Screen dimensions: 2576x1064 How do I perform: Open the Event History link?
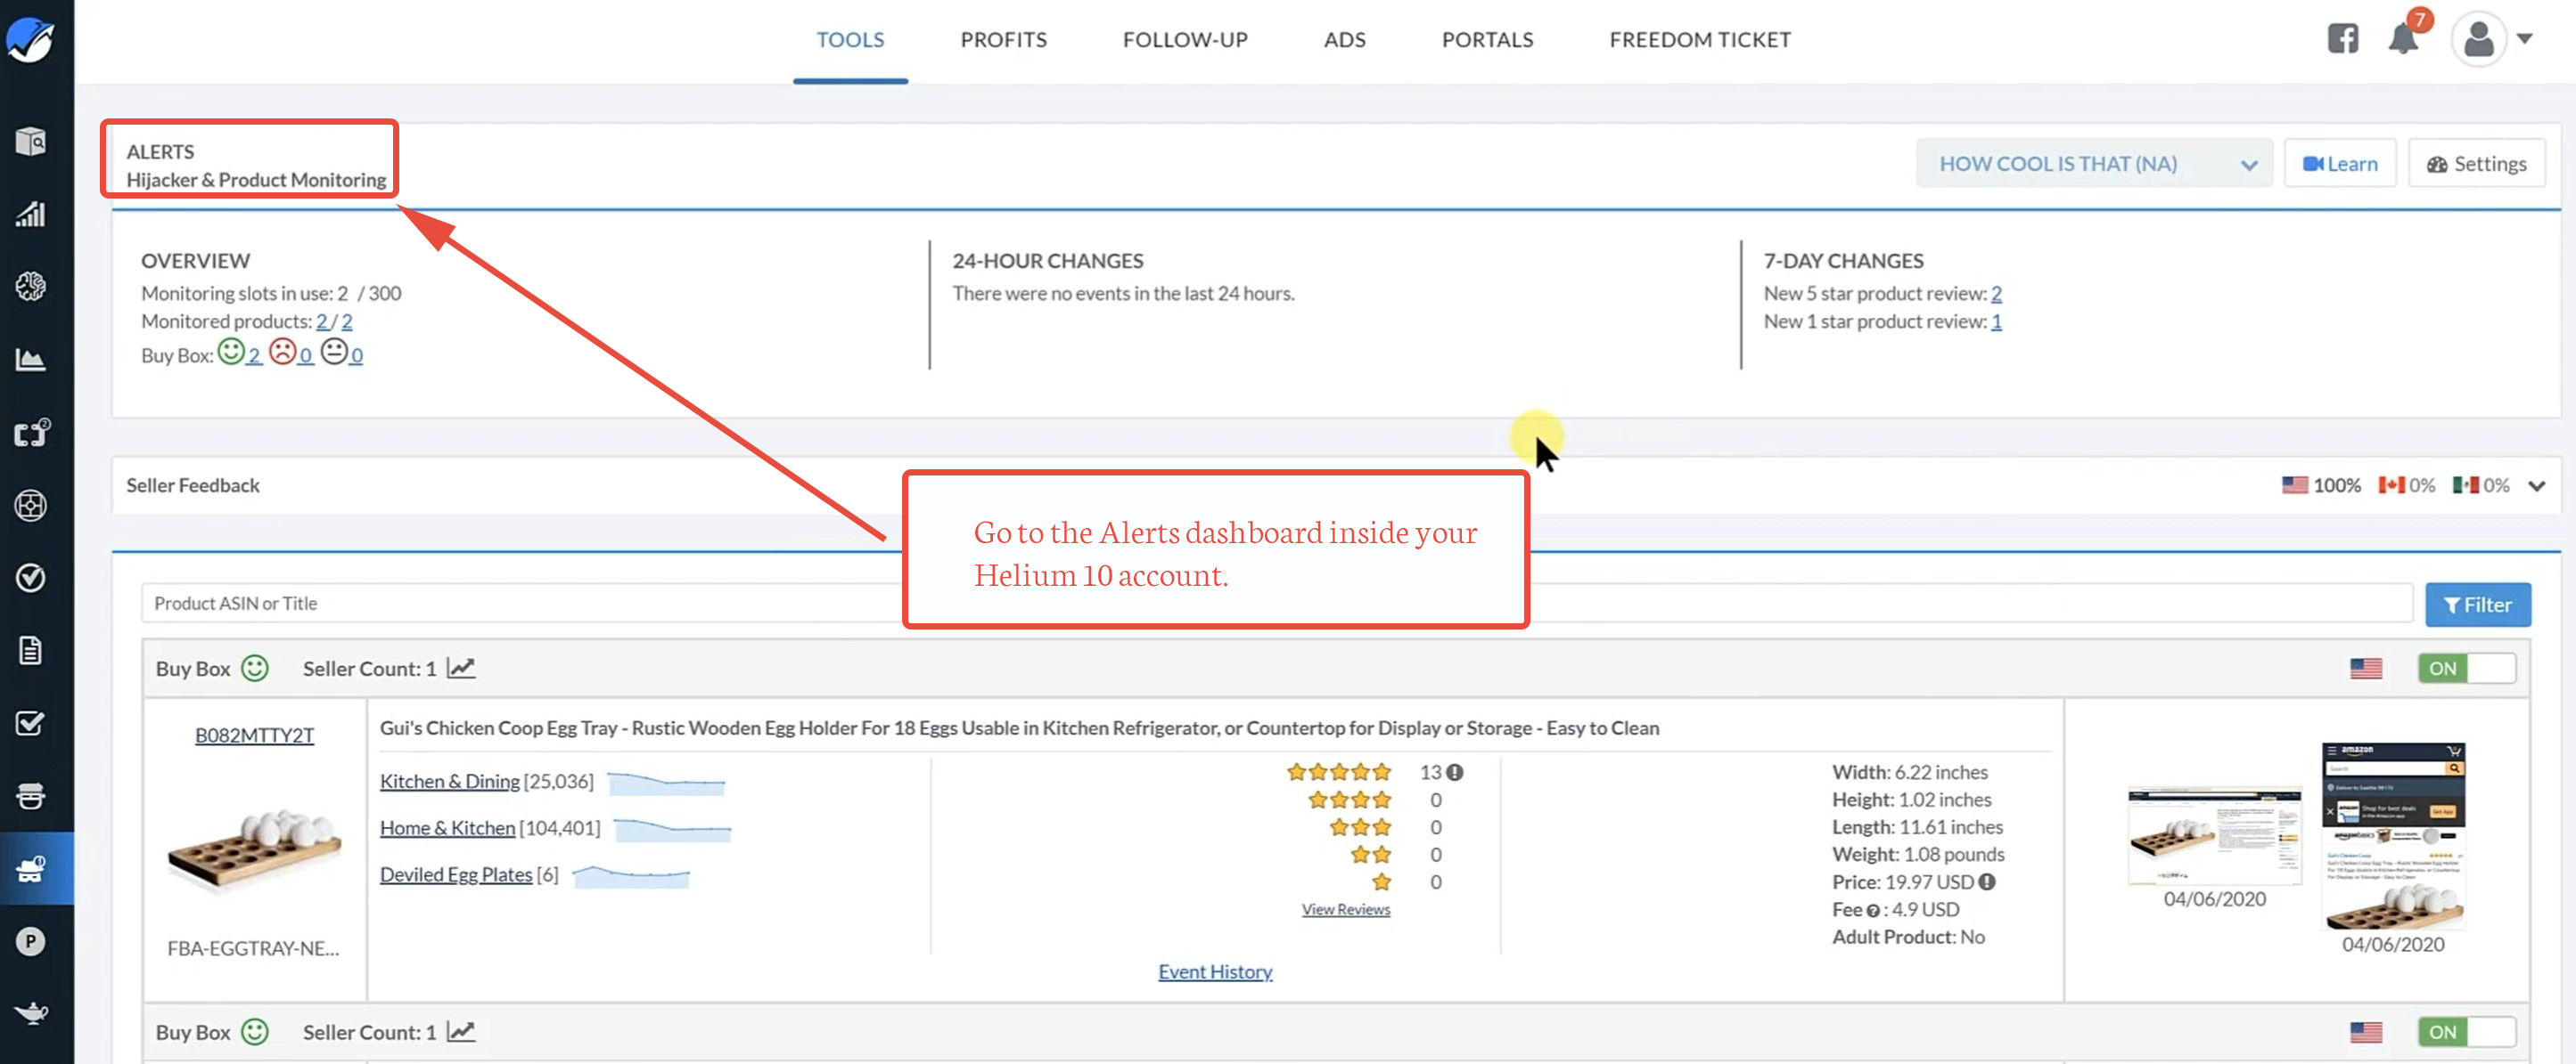point(1215,971)
